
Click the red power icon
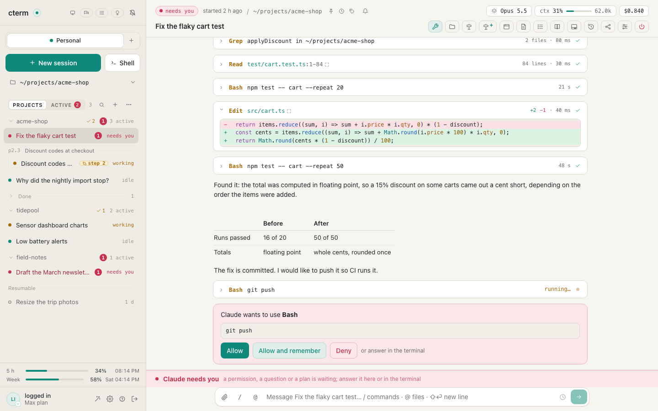tap(642, 26)
